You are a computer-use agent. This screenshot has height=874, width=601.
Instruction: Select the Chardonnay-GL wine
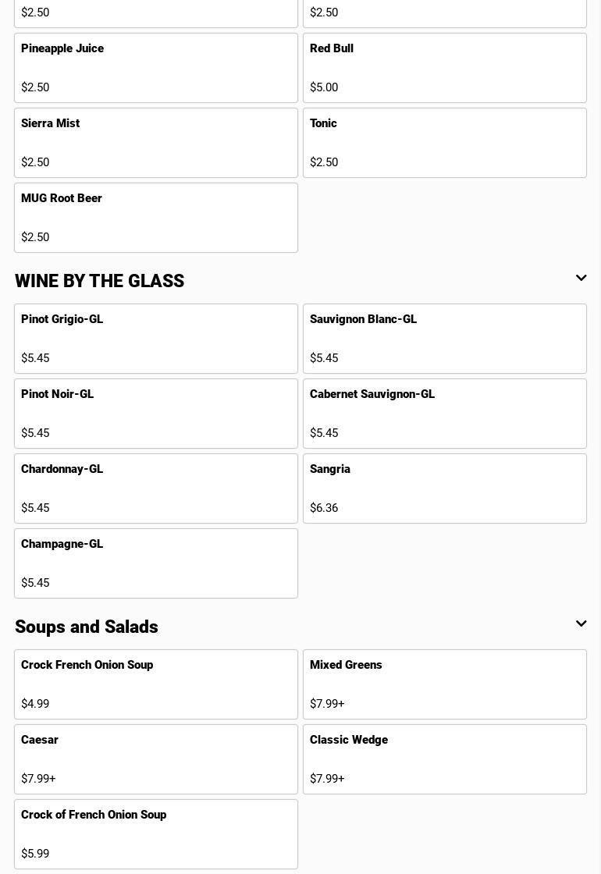coord(156,489)
